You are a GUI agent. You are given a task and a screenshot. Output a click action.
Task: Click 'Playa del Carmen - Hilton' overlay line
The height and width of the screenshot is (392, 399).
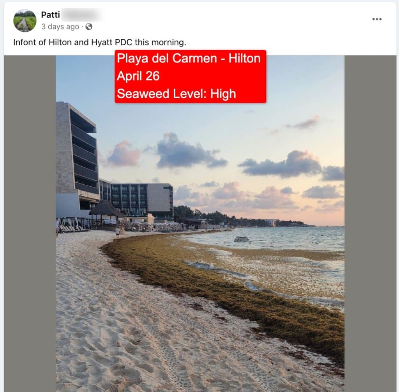(189, 59)
